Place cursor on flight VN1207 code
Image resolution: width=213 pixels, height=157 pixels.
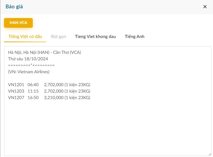[x=16, y=98]
